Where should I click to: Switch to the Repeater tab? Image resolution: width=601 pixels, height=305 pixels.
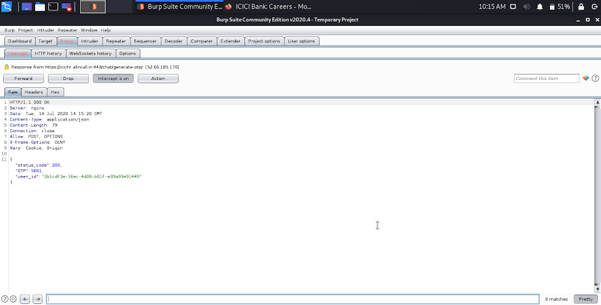tap(116, 41)
